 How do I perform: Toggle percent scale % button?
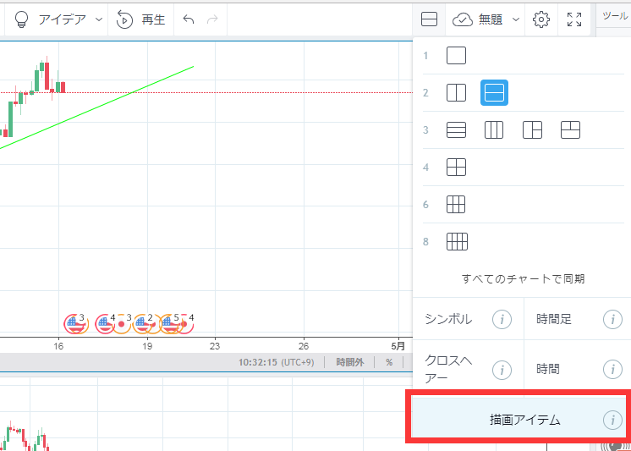pos(389,362)
